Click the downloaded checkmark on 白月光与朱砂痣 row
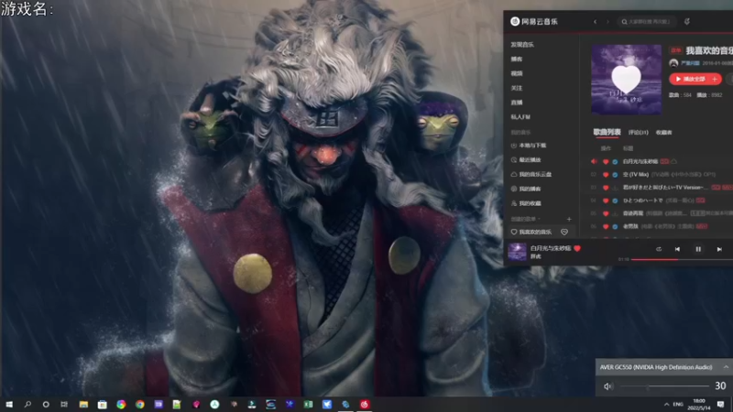The image size is (733, 412). click(615, 162)
